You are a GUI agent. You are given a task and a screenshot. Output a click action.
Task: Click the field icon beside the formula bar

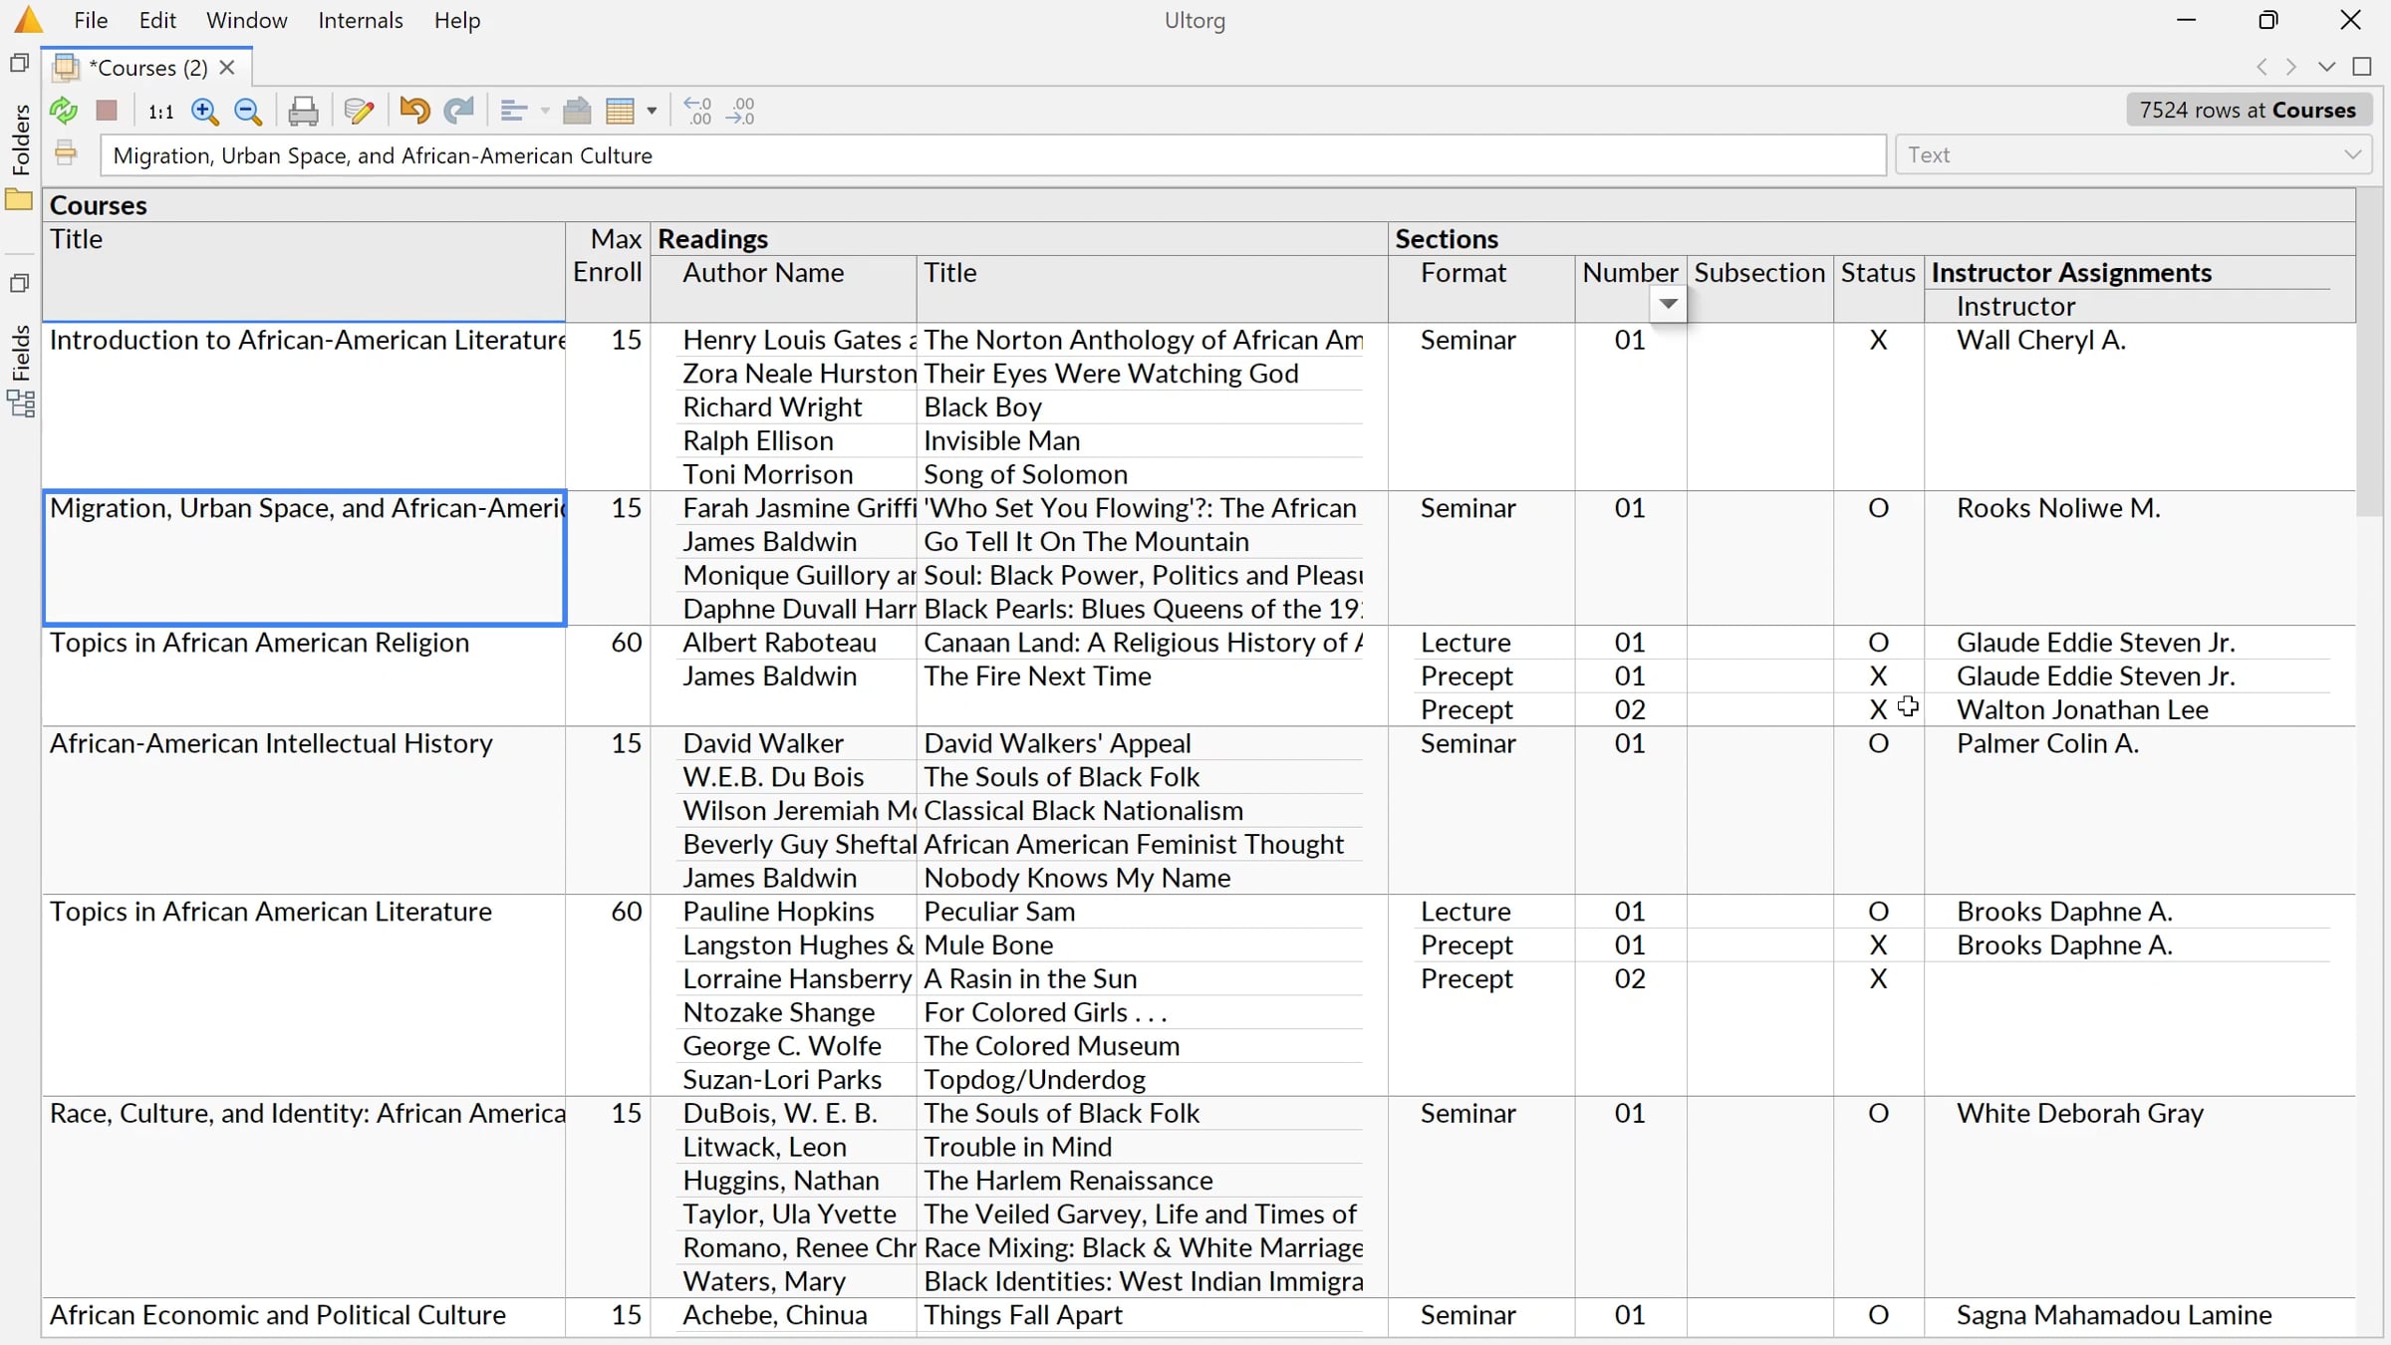[67, 153]
